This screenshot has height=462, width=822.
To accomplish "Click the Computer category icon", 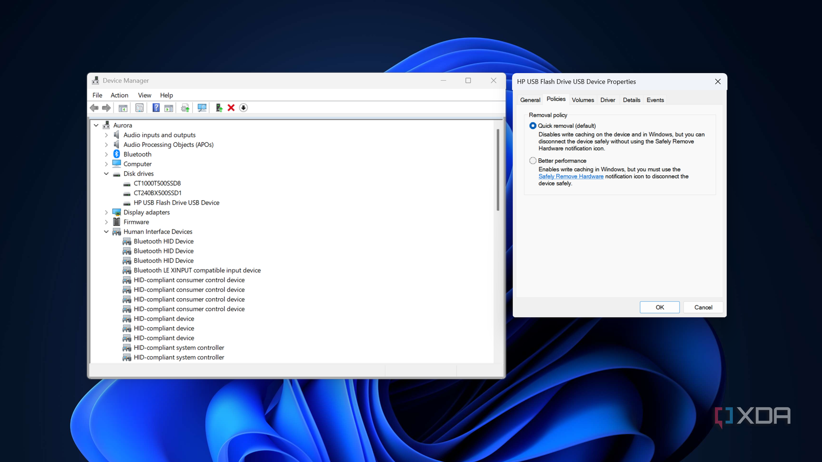I will 117,164.
